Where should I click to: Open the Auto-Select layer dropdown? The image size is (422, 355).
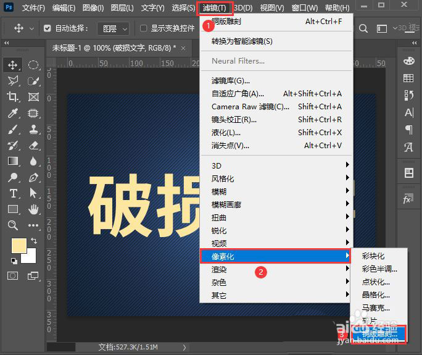[x=113, y=28]
